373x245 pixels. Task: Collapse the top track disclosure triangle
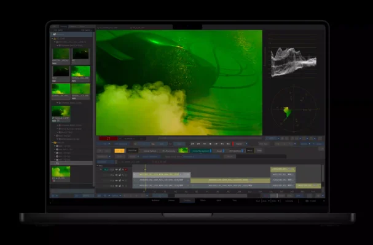click(101, 169)
